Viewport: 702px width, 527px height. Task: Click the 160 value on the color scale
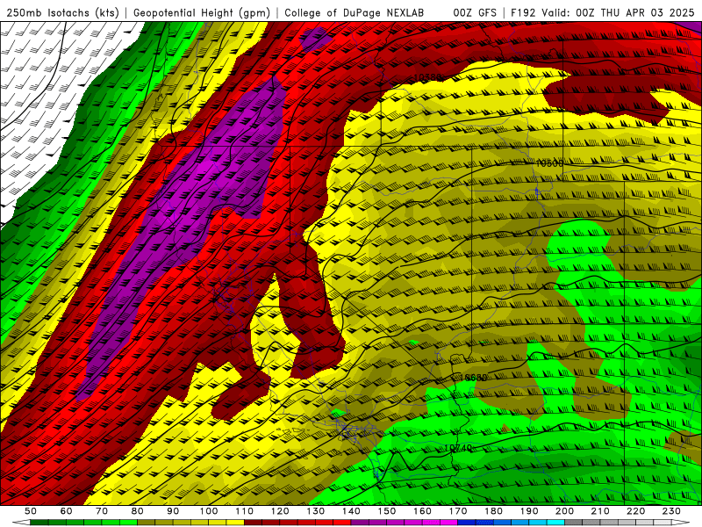click(422, 511)
